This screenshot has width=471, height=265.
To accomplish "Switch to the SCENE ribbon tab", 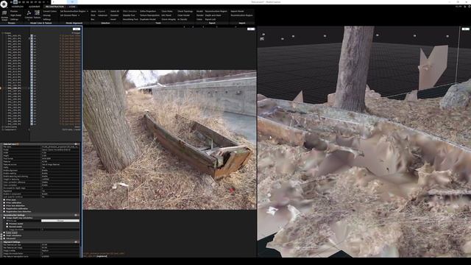I will 72,7.
